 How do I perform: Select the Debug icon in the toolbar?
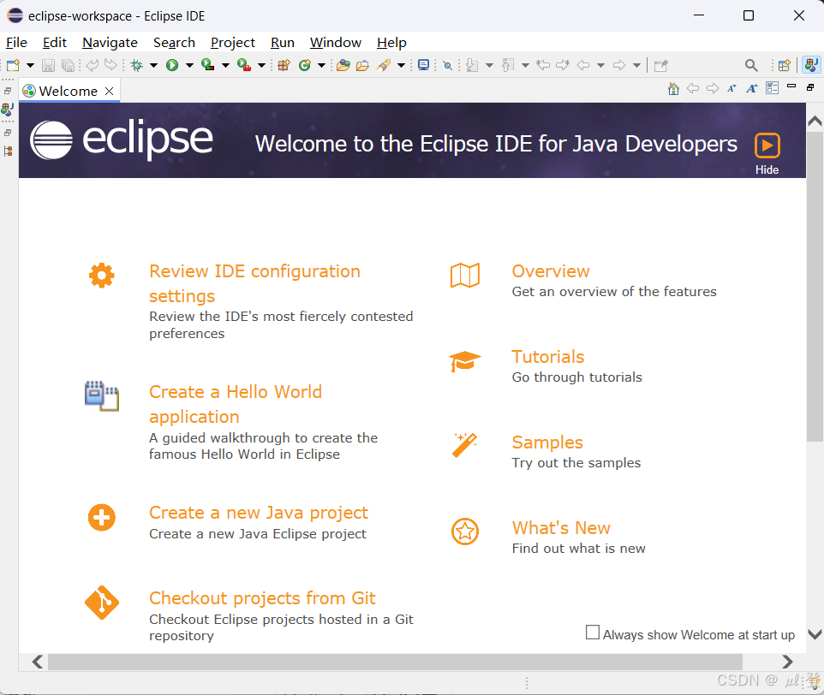(137, 65)
